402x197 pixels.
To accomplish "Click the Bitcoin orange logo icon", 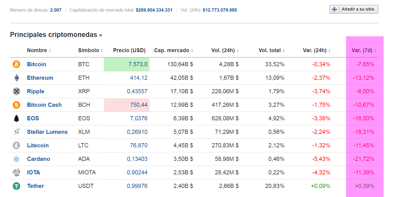I will pos(17,64).
